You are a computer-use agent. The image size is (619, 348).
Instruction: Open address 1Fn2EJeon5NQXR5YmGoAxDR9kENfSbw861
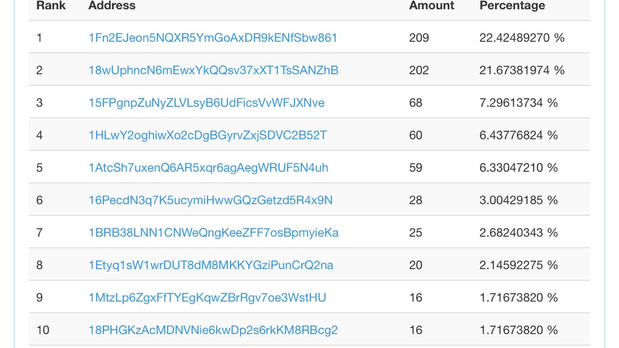(x=213, y=38)
